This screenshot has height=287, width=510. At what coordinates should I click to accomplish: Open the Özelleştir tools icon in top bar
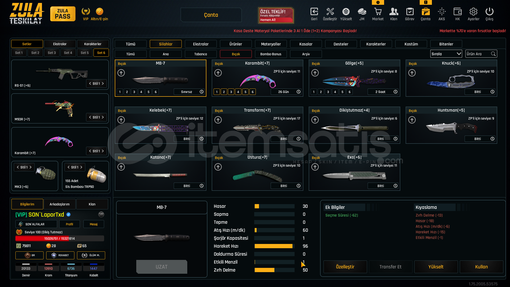pos(330,12)
